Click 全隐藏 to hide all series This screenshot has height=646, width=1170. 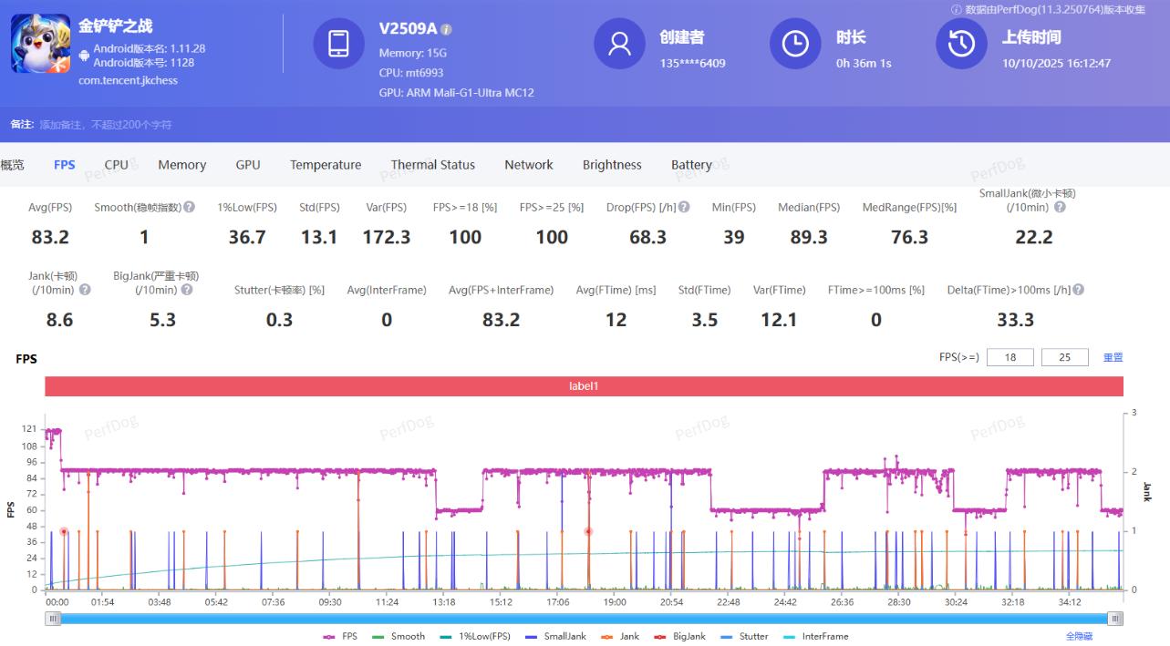(1079, 636)
